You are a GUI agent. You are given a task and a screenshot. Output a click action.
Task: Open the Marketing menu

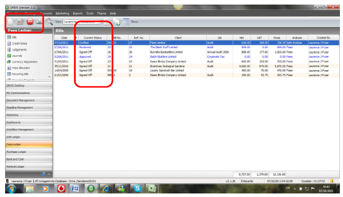point(63,13)
